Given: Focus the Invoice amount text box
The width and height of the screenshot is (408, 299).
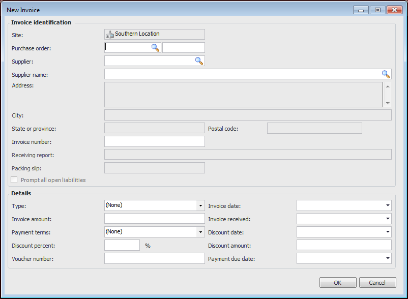Looking at the screenshot, I should pyautogui.click(x=154, y=219).
